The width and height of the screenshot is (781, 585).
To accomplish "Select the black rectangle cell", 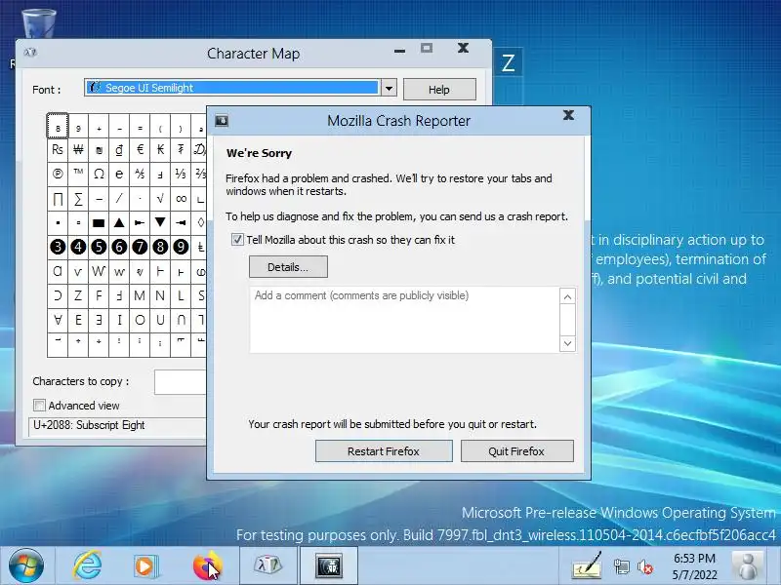I will 99,223.
